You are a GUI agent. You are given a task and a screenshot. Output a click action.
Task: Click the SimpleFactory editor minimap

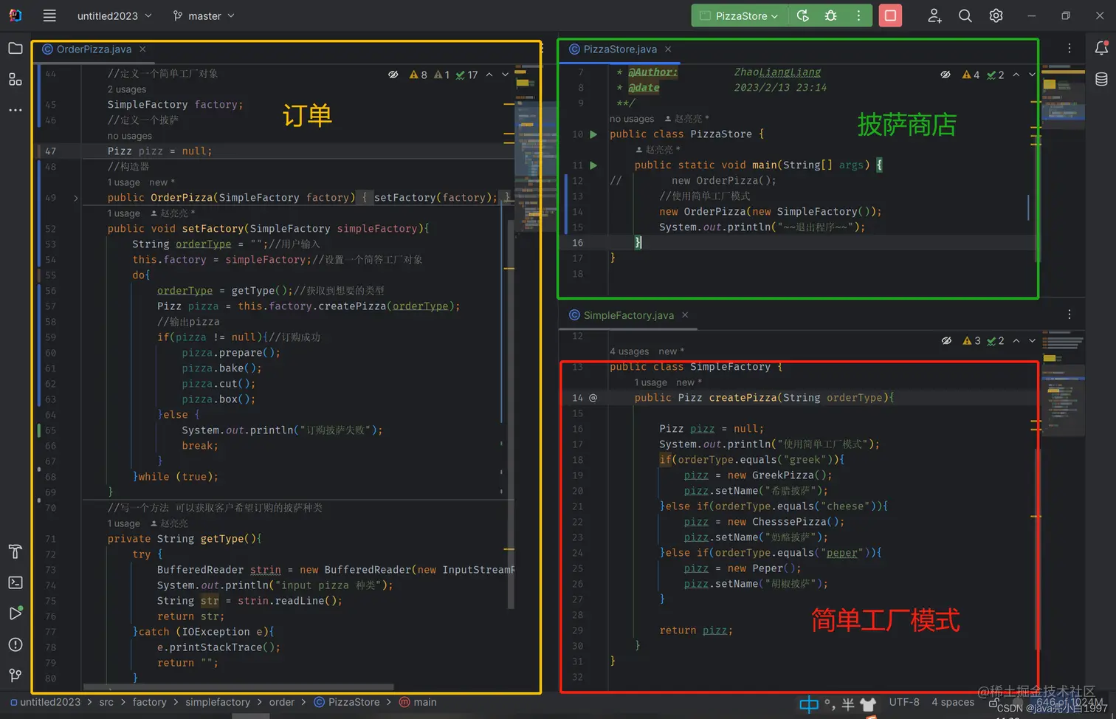click(1063, 384)
